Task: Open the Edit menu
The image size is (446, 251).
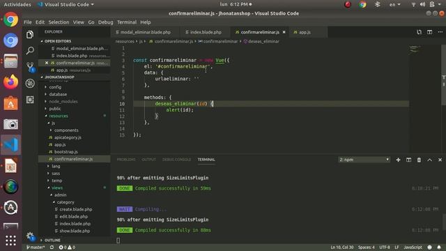Action: (40, 22)
